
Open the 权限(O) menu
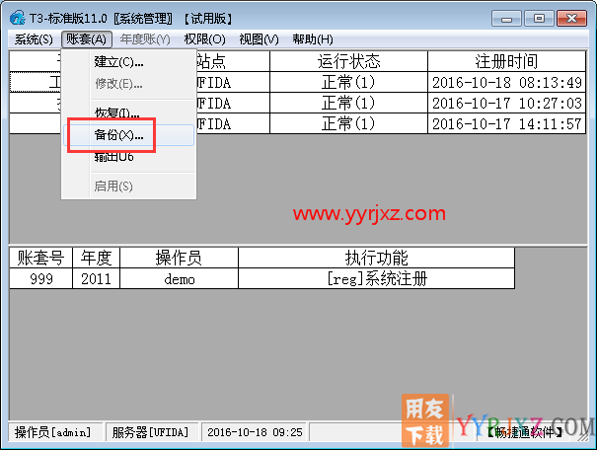[x=205, y=39]
